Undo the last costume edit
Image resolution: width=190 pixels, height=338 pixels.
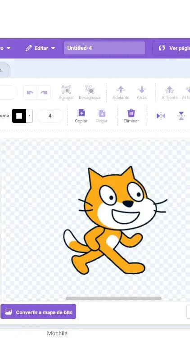pos(30,92)
